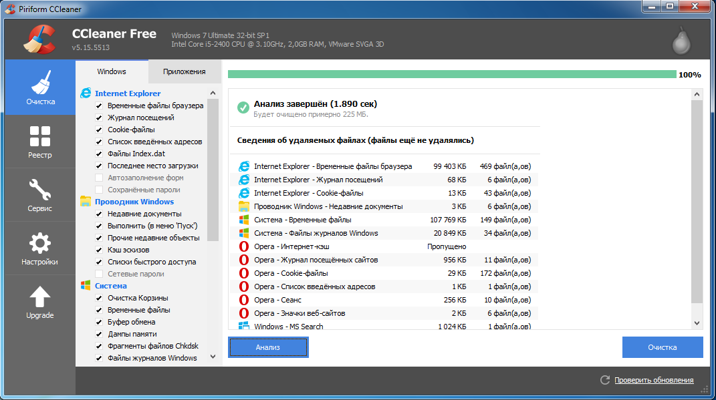Open the Настройки settings section
The image size is (716, 400).
click(x=40, y=248)
